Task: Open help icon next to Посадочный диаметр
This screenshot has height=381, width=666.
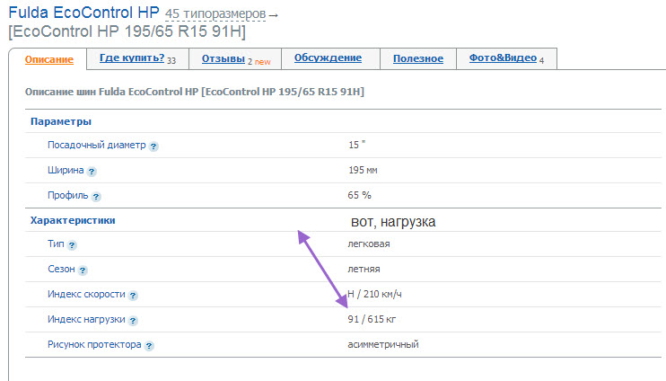Action: coord(153,146)
